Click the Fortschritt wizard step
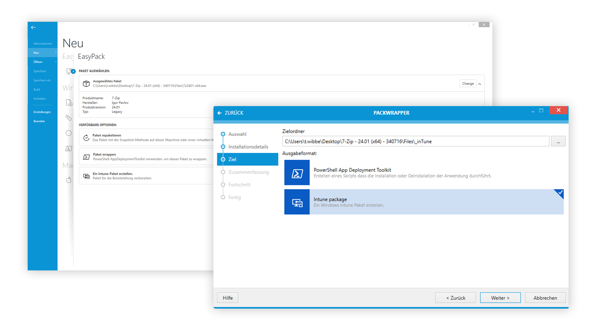 tap(239, 185)
